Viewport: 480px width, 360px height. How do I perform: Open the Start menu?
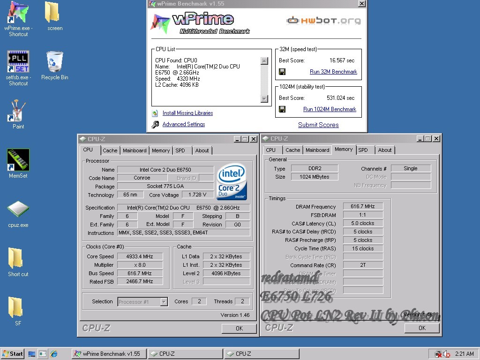click(12, 354)
